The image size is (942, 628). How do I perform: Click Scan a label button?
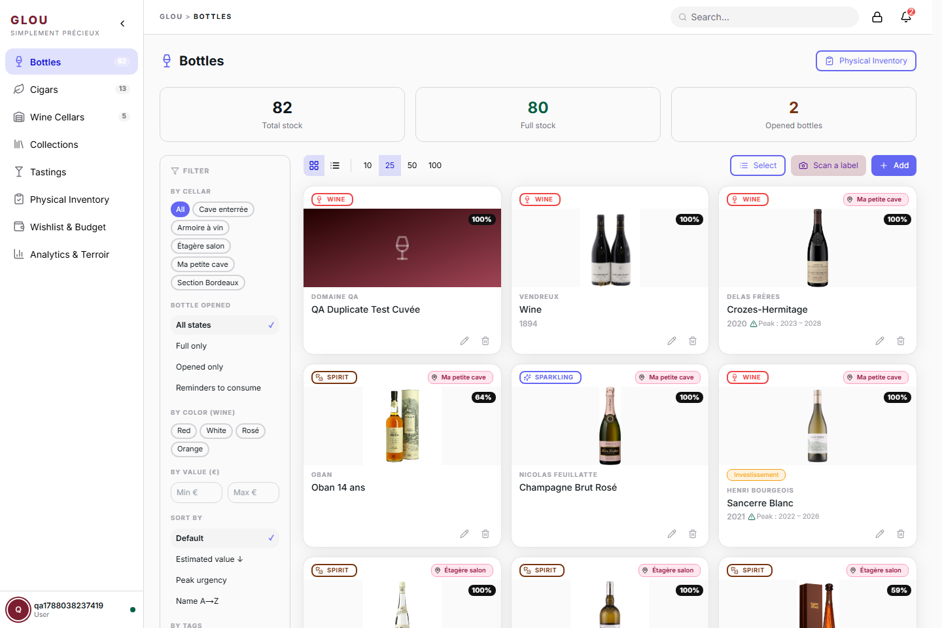click(828, 166)
